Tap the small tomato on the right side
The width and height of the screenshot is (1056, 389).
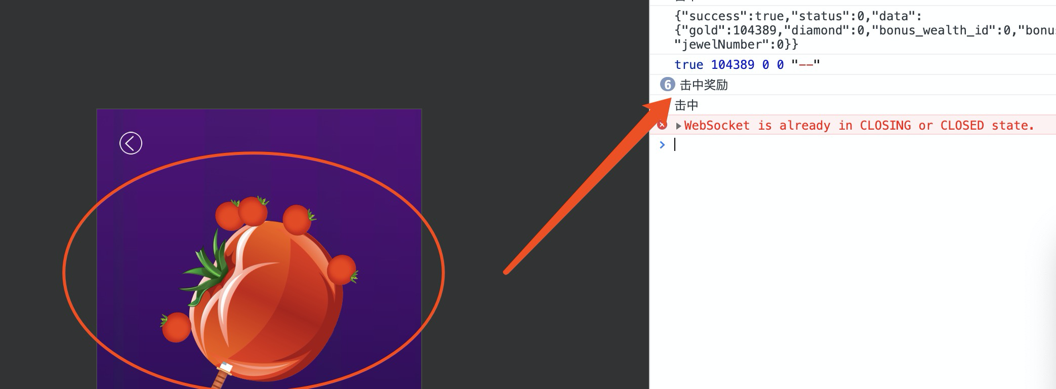pyautogui.click(x=342, y=270)
